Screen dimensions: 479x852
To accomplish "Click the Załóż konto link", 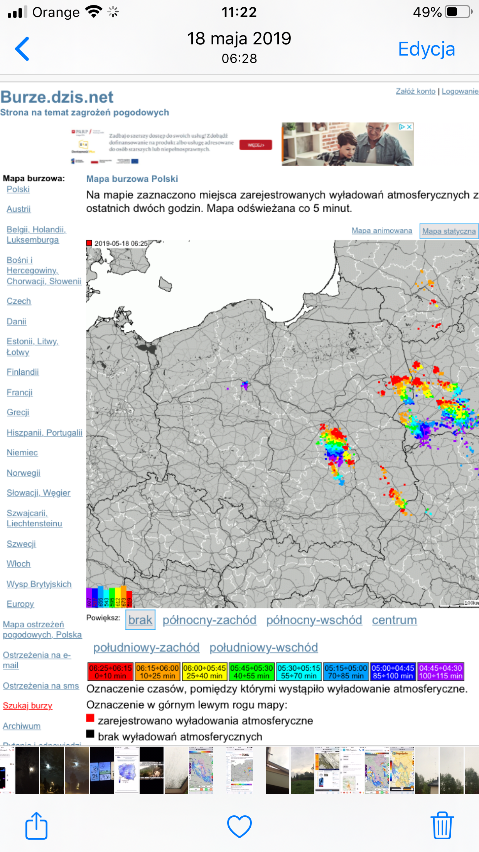I will coord(415,91).
